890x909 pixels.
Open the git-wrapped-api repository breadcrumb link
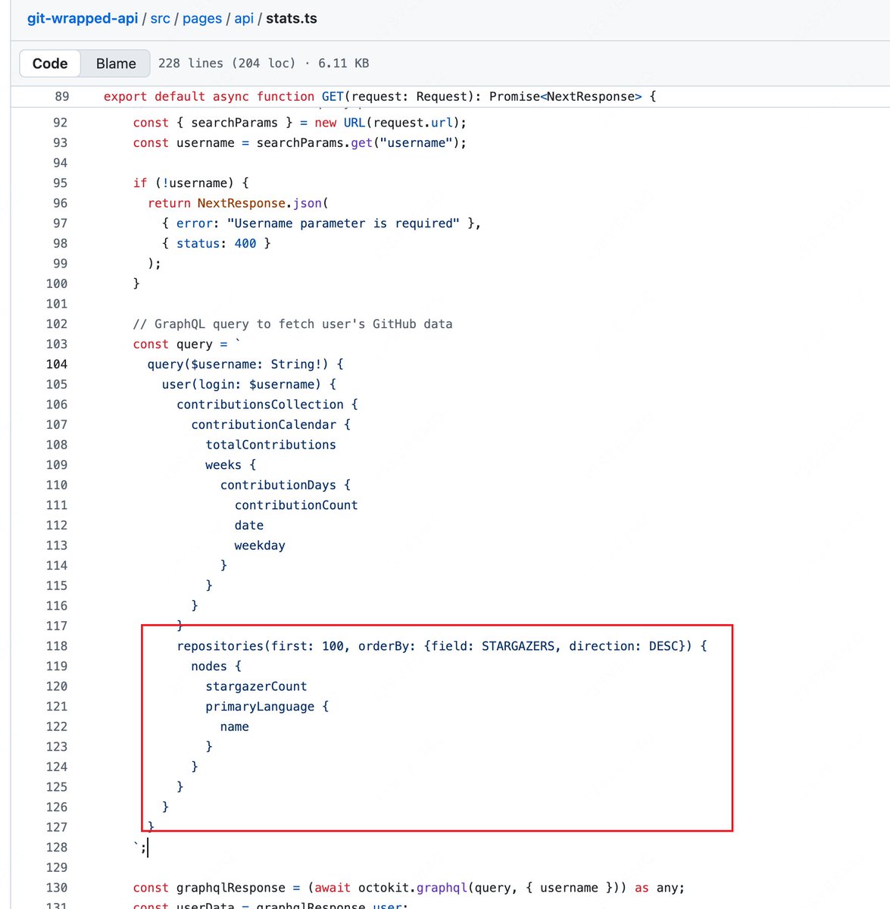[83, 18]
